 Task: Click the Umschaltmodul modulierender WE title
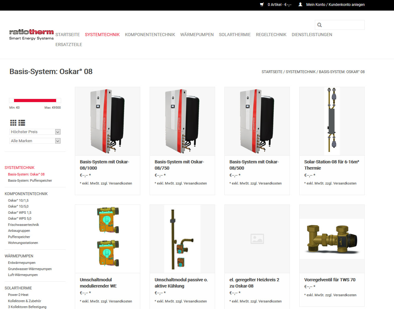(x=98, y=283)
